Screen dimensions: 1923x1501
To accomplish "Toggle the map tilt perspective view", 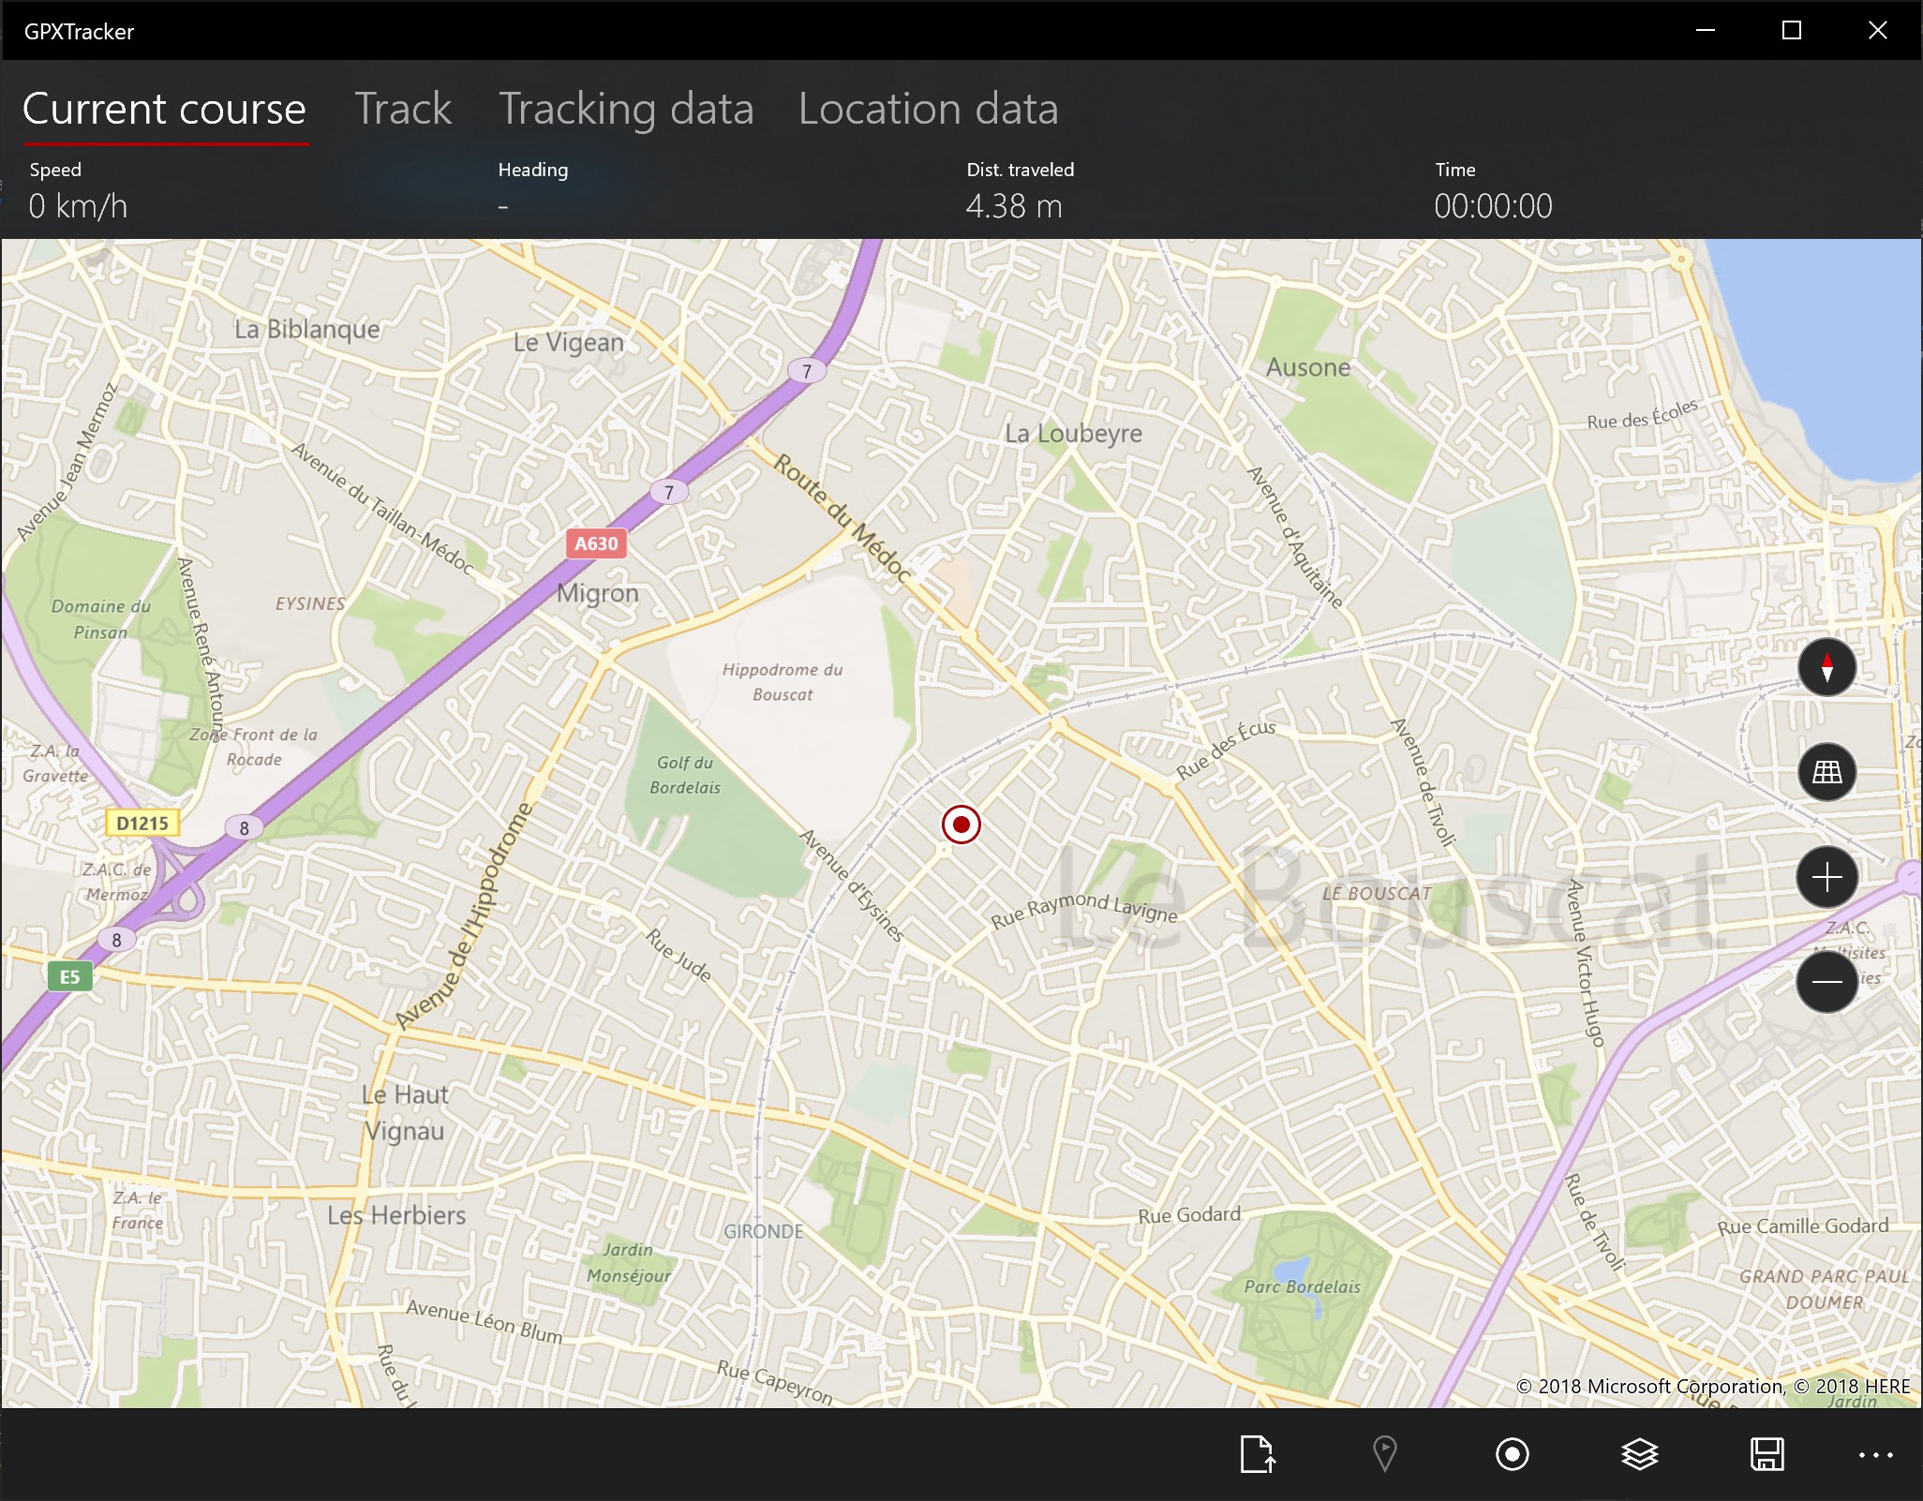I will click(x=1826, y=772).
